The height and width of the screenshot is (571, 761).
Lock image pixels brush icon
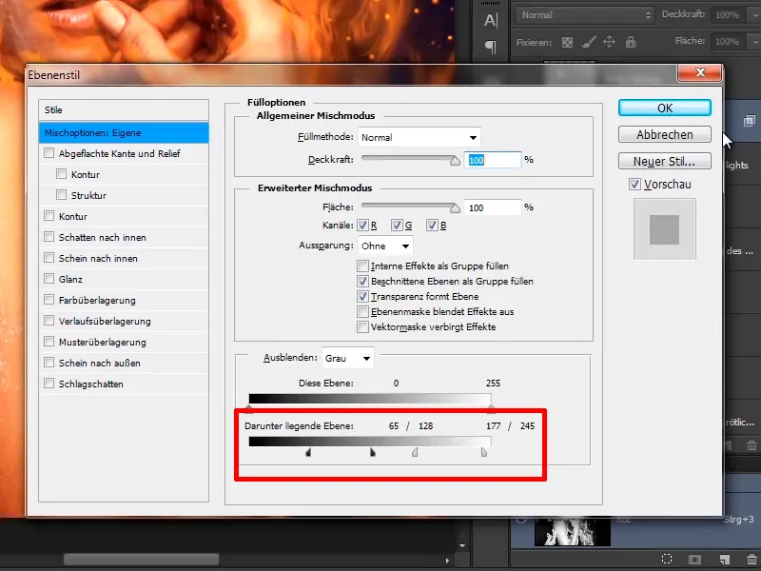588,42
